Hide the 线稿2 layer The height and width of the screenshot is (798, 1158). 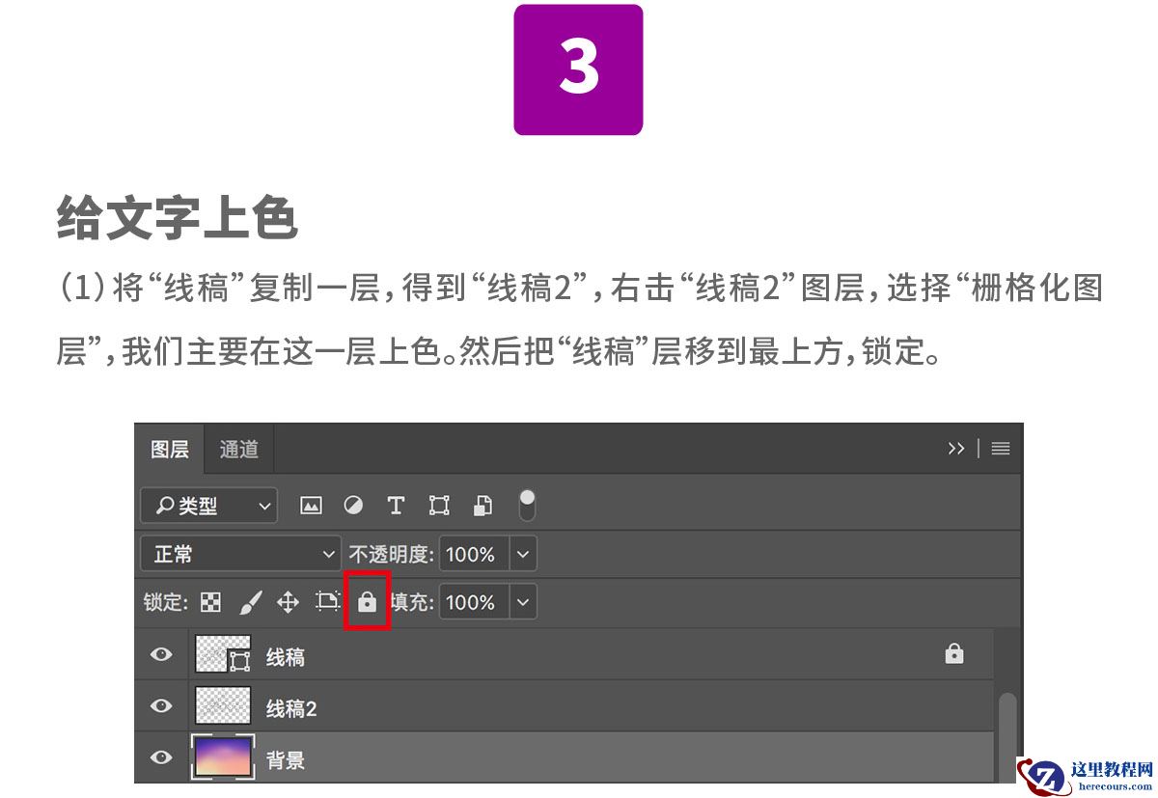click(160, 705)
